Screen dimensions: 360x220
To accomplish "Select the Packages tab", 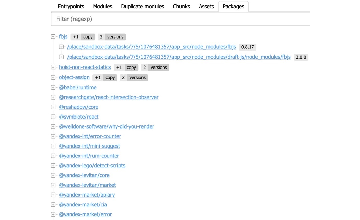I will 233,7.
